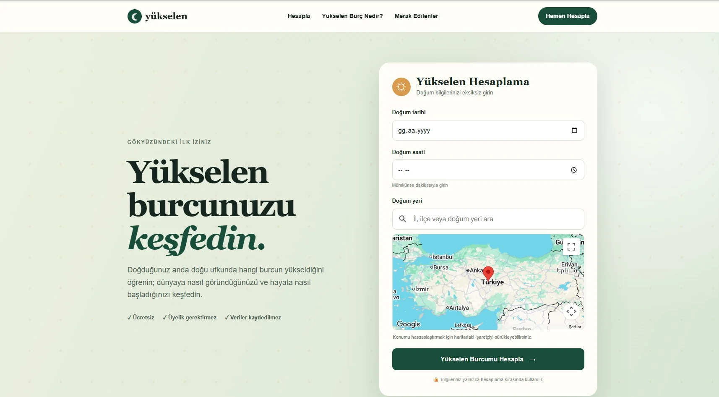Click the red location marker on map
The image size is (719, 397).
tap(488, 273)
